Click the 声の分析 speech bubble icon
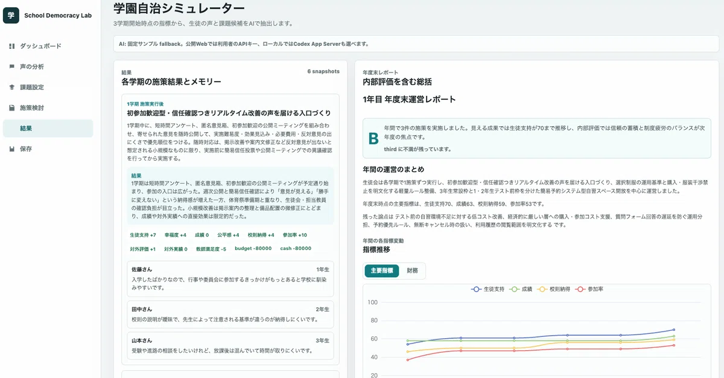 [x=12, y=66]
